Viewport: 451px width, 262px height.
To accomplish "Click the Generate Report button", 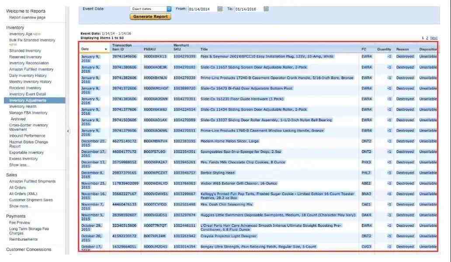I will point(150,17).
